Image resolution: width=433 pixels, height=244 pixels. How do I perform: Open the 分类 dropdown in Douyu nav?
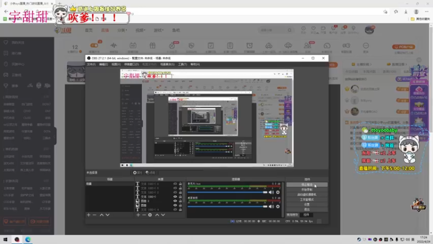point(122,30)
